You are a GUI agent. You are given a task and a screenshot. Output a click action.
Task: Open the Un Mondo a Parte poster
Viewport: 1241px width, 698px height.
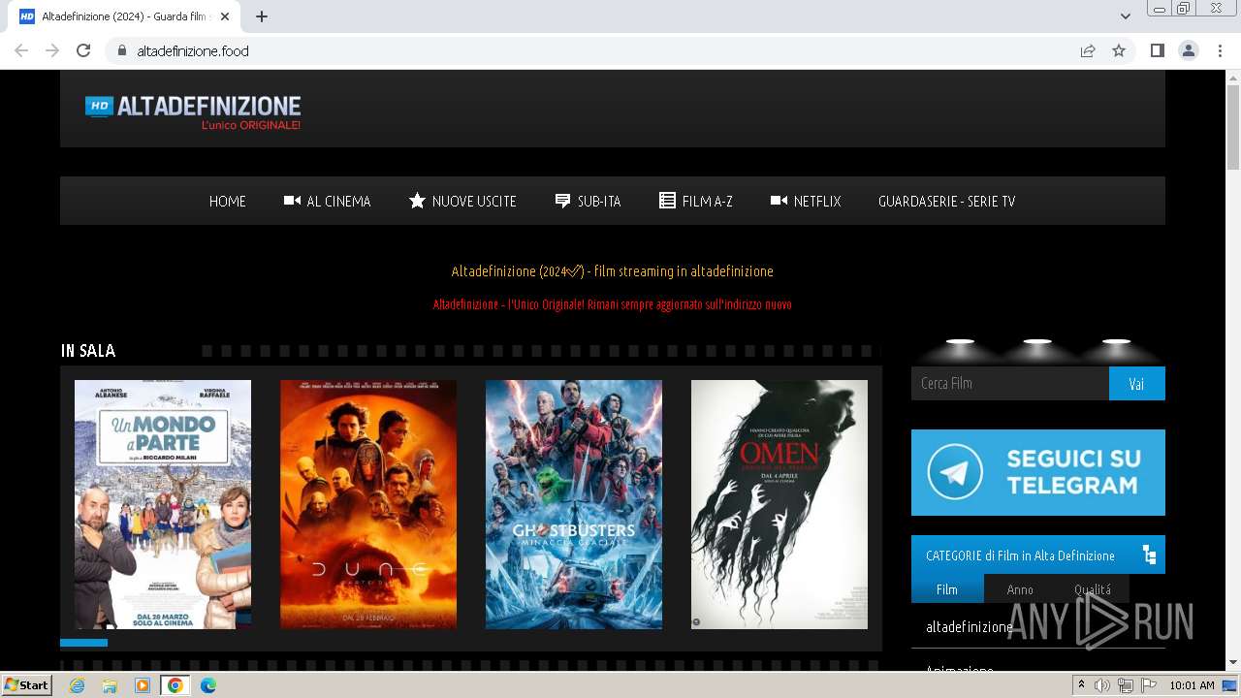[163, 504]
